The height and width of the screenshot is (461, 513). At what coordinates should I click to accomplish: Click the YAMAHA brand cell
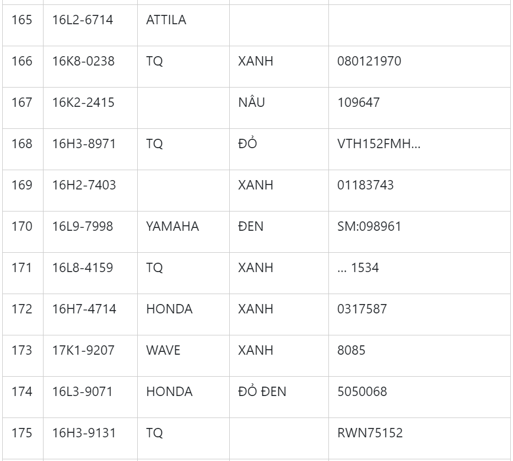point(172,226)
